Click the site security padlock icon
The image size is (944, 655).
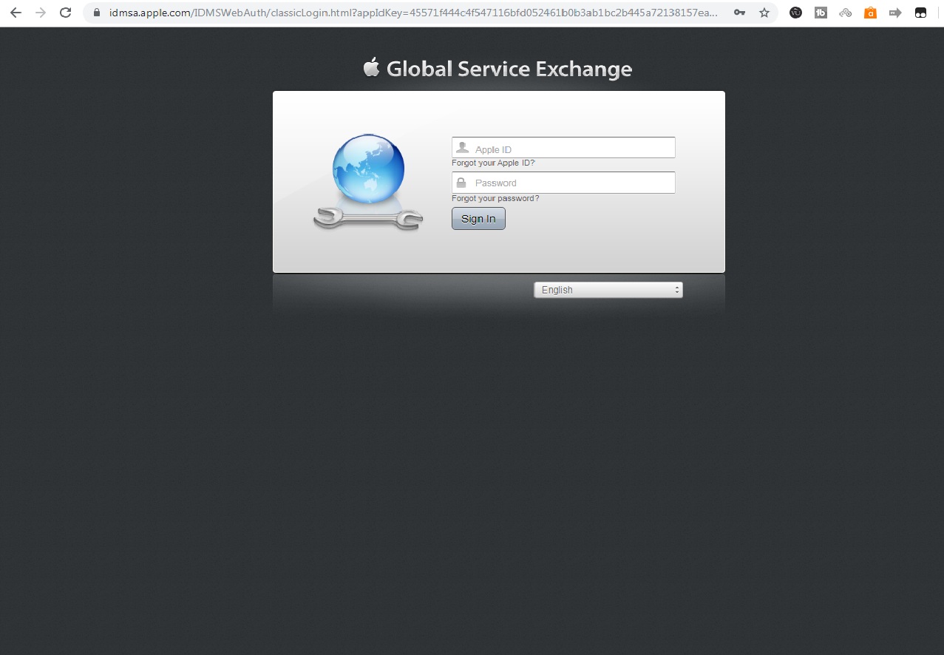pos(97,13)
